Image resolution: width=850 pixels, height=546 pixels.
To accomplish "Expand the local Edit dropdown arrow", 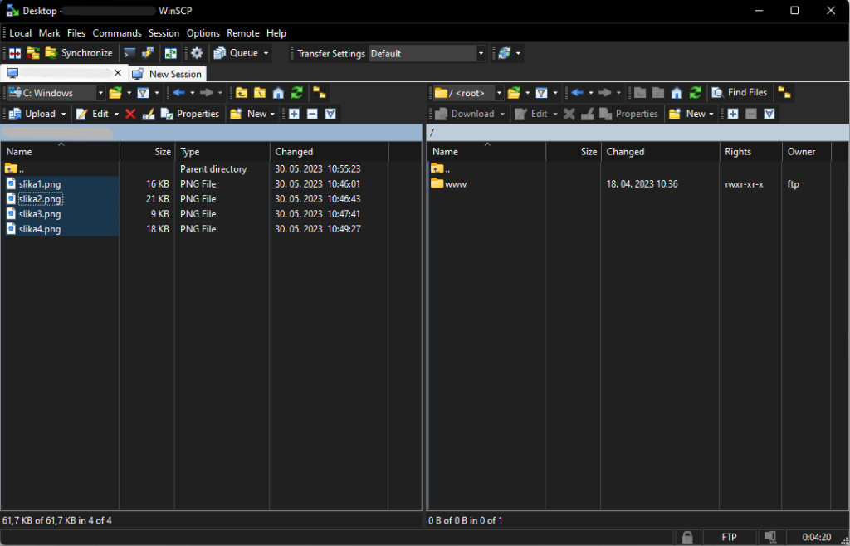I will point(116,114).
